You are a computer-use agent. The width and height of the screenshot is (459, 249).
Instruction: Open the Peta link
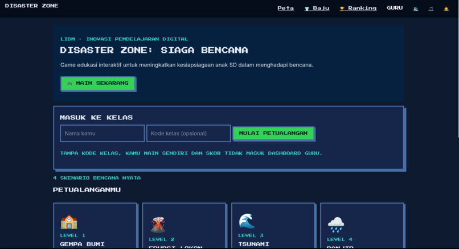[x=285, y=8]
